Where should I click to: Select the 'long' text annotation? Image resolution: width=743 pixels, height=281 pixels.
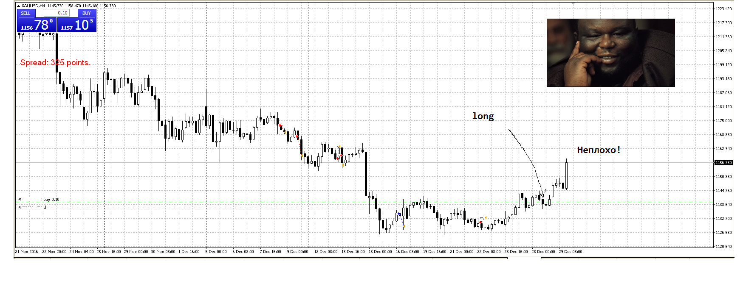pyautogui.click(x=483, y=116)
